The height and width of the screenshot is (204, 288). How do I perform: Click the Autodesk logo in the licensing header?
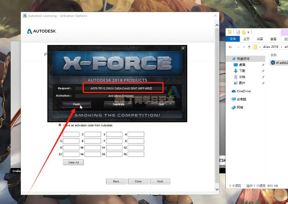click(41, 31)
